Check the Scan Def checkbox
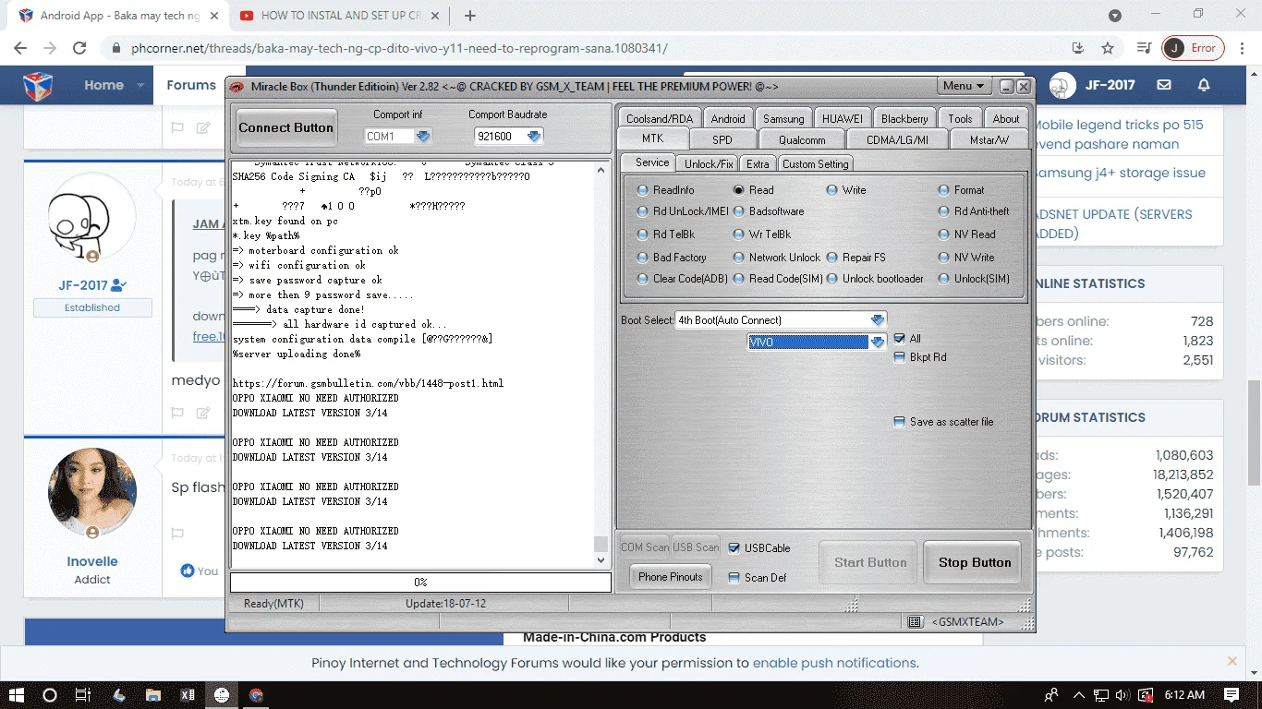Image resolution: width=1262 pixels, height=709 pixels. coord(734,578)
